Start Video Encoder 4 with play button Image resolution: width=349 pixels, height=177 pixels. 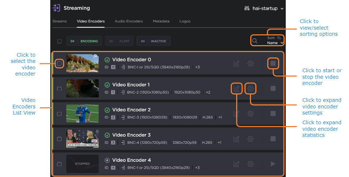(x=273, y=164)
